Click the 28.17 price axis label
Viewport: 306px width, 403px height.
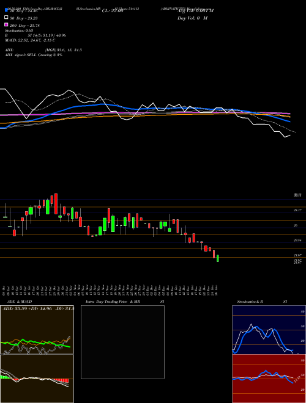coord(297,210)
